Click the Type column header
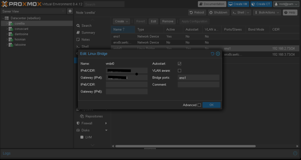The image size is (301, 160). coord(149,30)
